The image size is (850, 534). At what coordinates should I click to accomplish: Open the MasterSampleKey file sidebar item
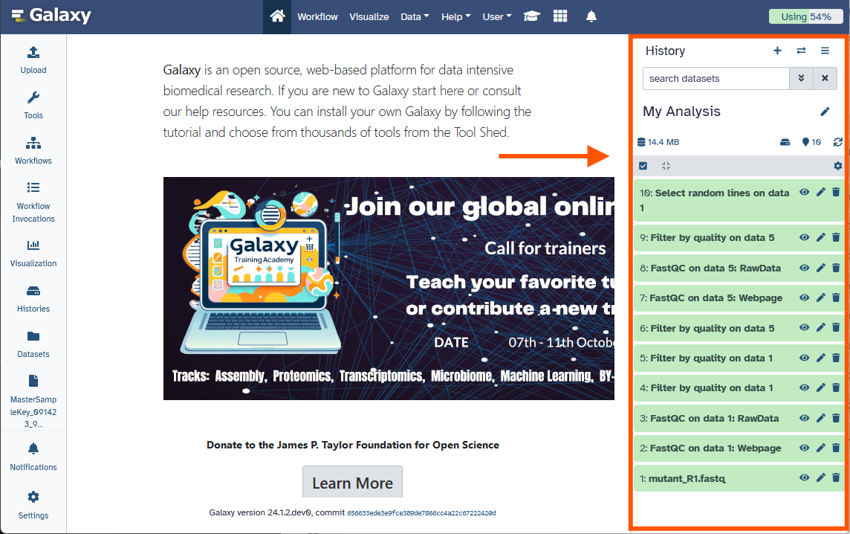click(x=33, y=402)
